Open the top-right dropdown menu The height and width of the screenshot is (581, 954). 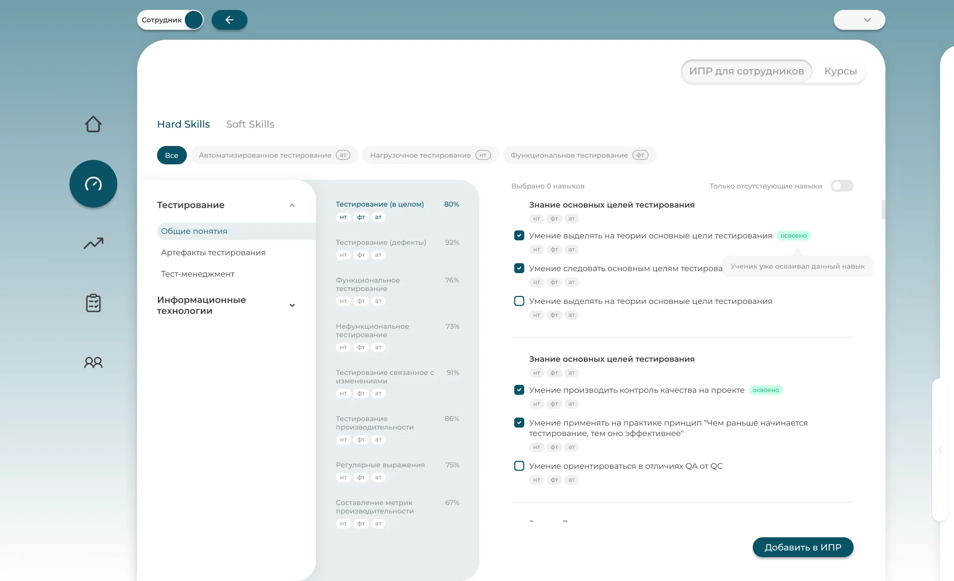coord(859,20)
